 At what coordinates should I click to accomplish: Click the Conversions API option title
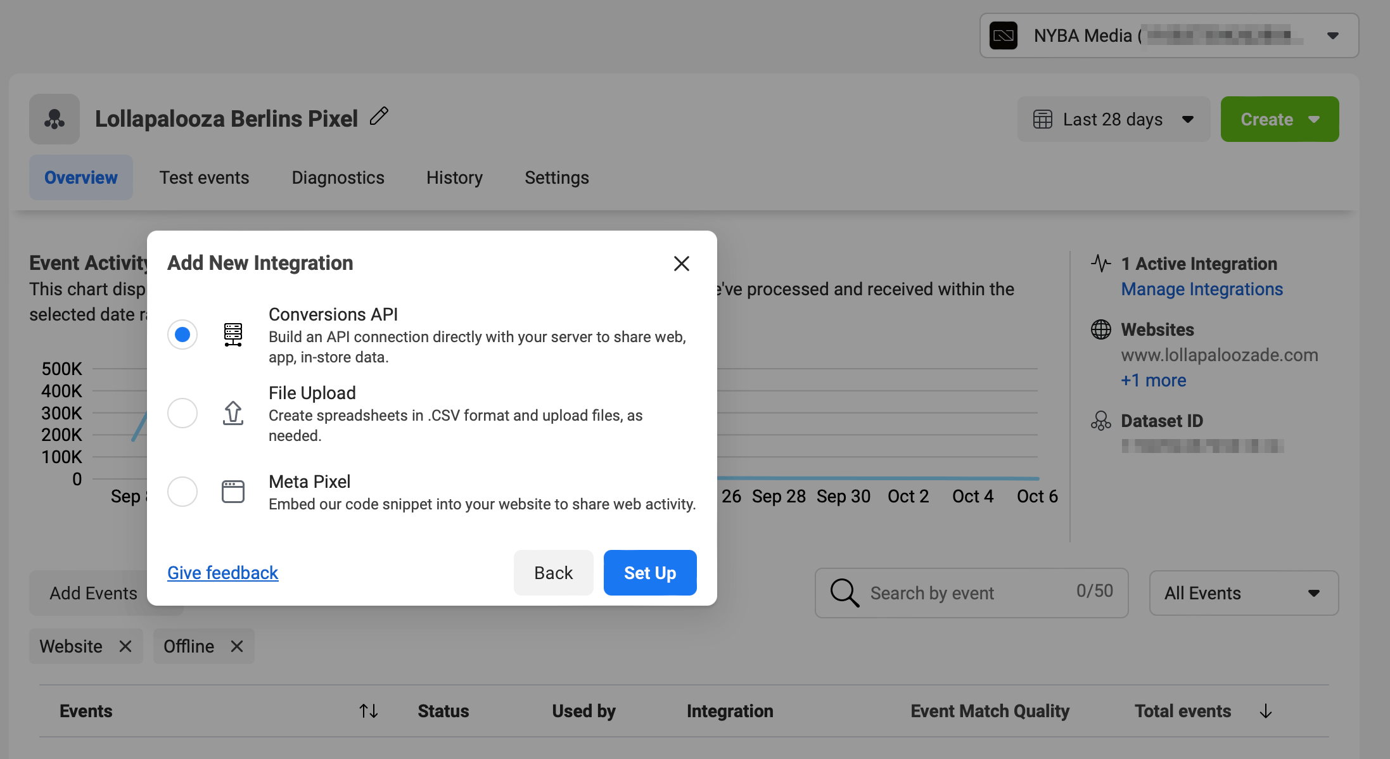(333, 314)
